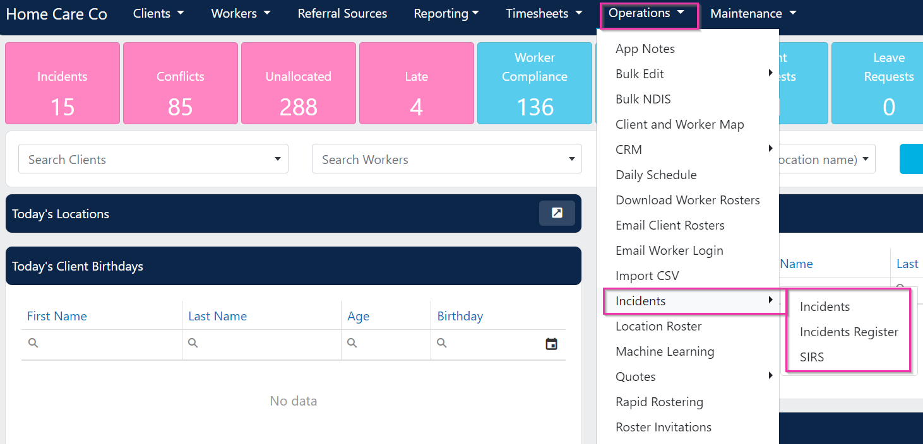The height and width of the screenshot is (444, 923).
Task: Click the Age filter search icon
Action: 352,343
